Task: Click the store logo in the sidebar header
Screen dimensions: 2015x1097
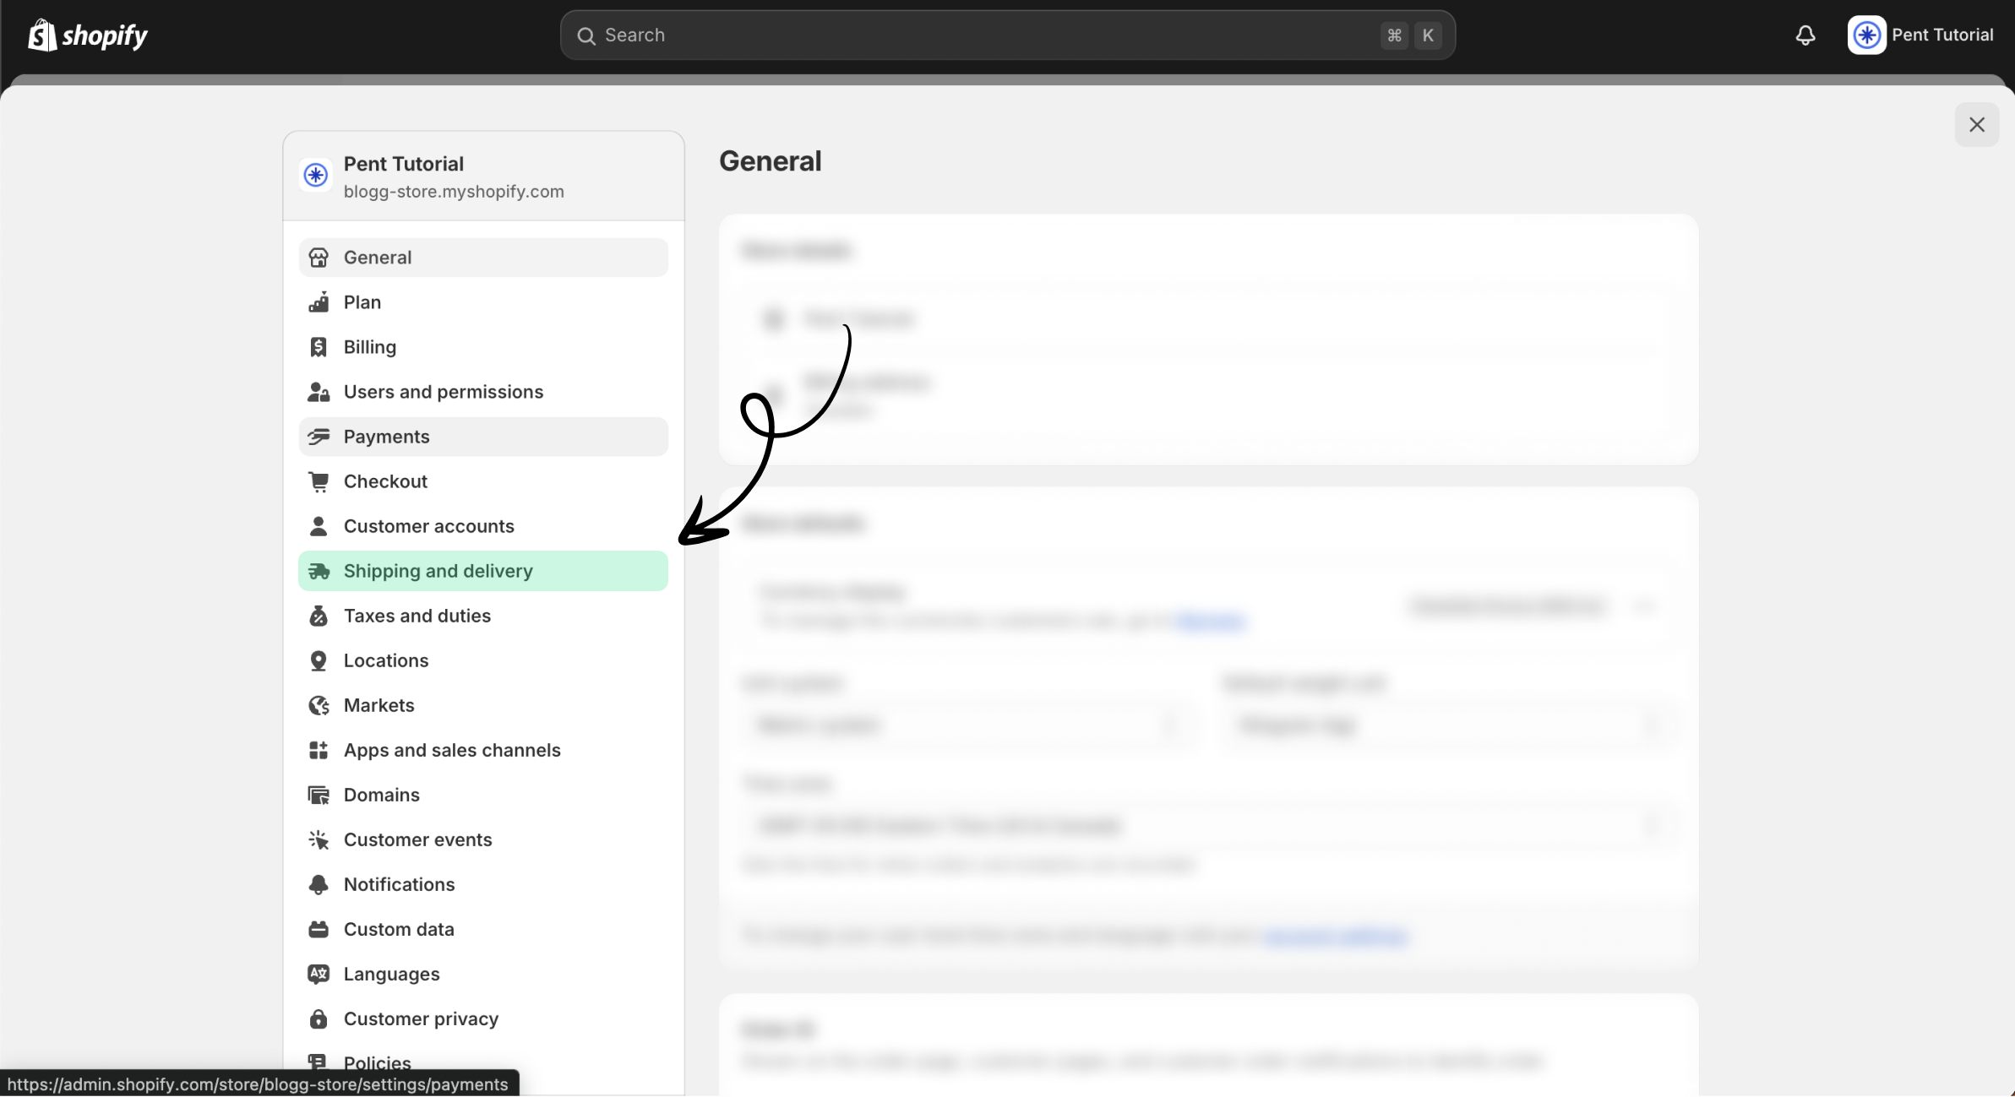Action: pos(316,175)
